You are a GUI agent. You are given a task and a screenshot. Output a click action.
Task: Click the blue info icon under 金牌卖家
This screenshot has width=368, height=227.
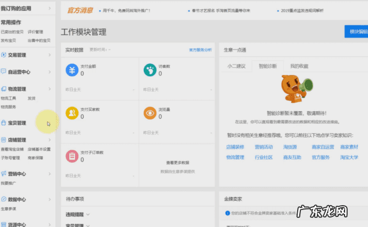227,213
